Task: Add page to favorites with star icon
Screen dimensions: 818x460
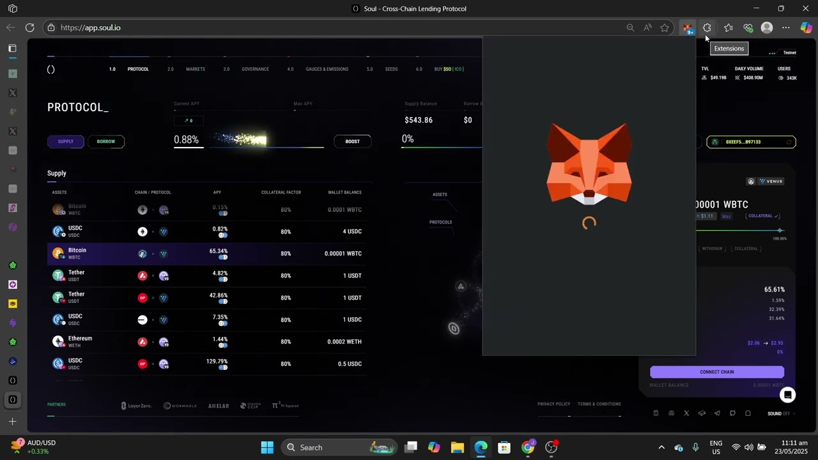Action: coord(665,27)
